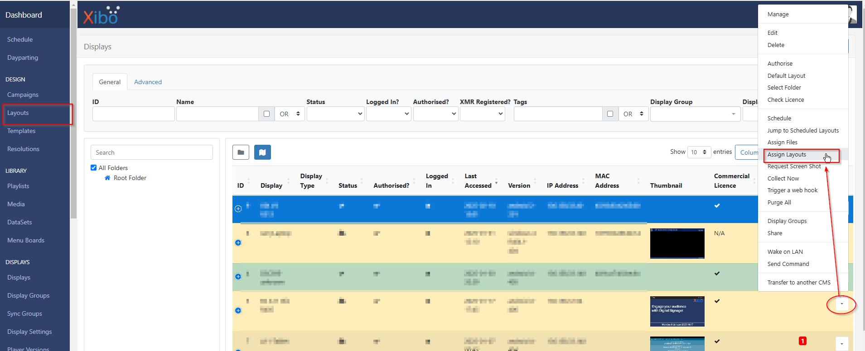Open the folder view icon button
The width and height of the screenshot is (865, 351).
(241, 152)
